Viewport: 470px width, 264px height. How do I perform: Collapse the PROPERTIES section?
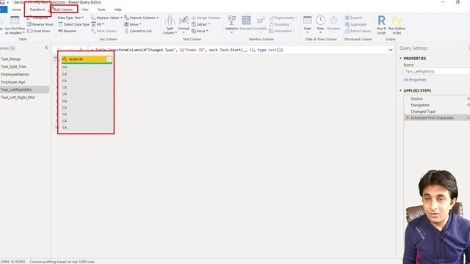[400, 59]
